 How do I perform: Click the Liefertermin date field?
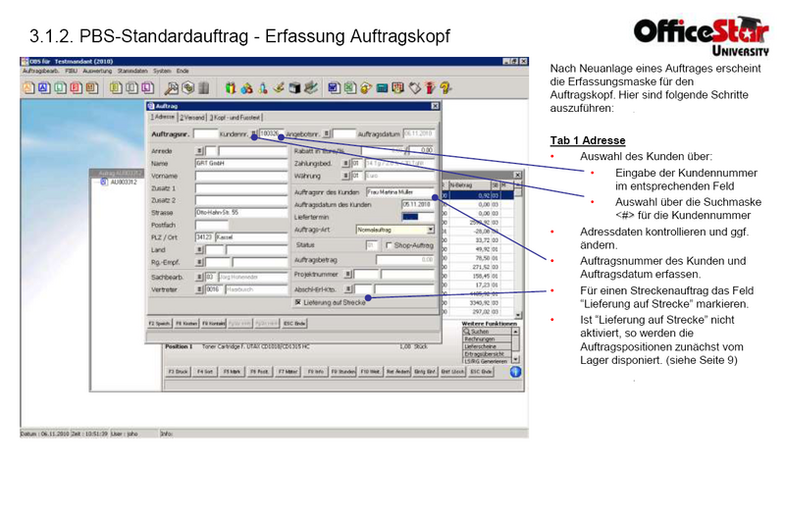(x=418, y=217)
